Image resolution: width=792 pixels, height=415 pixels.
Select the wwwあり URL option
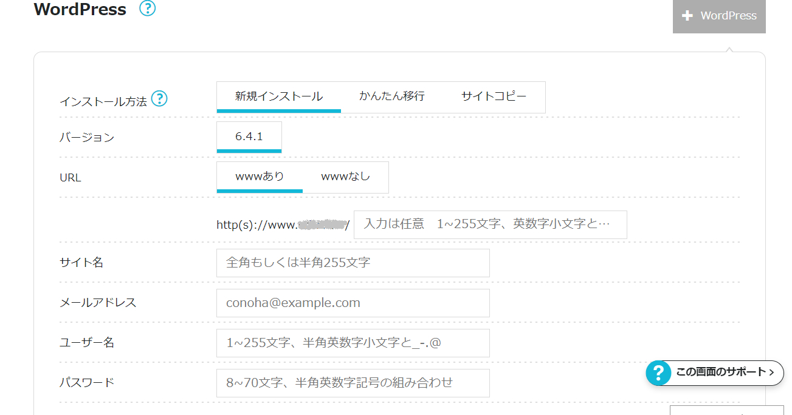pos(259,177)
